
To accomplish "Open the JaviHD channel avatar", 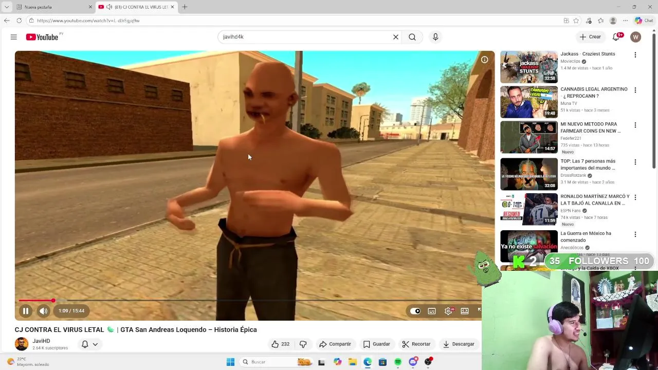I will [22, 344].
